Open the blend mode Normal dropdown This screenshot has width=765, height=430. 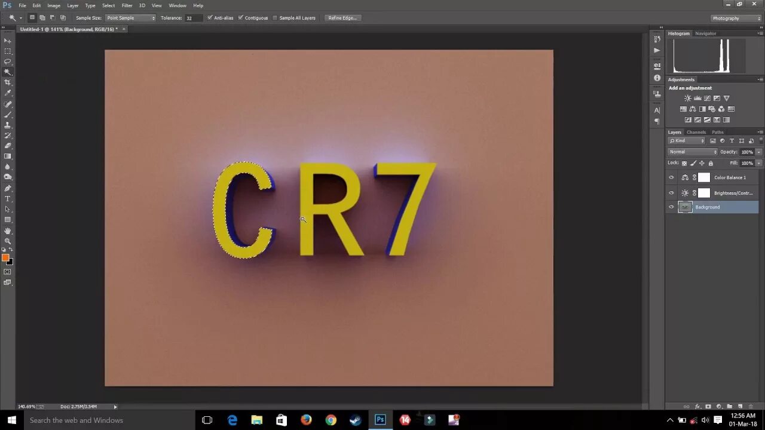point(693,152)
